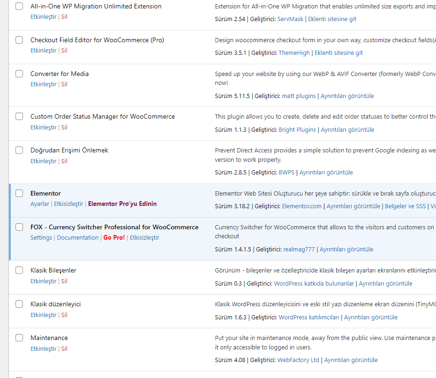Screen dimensions: 436x378
Task: Select Checkout Field Editor for WooCommerce checkbox
Action: point(19,40)
